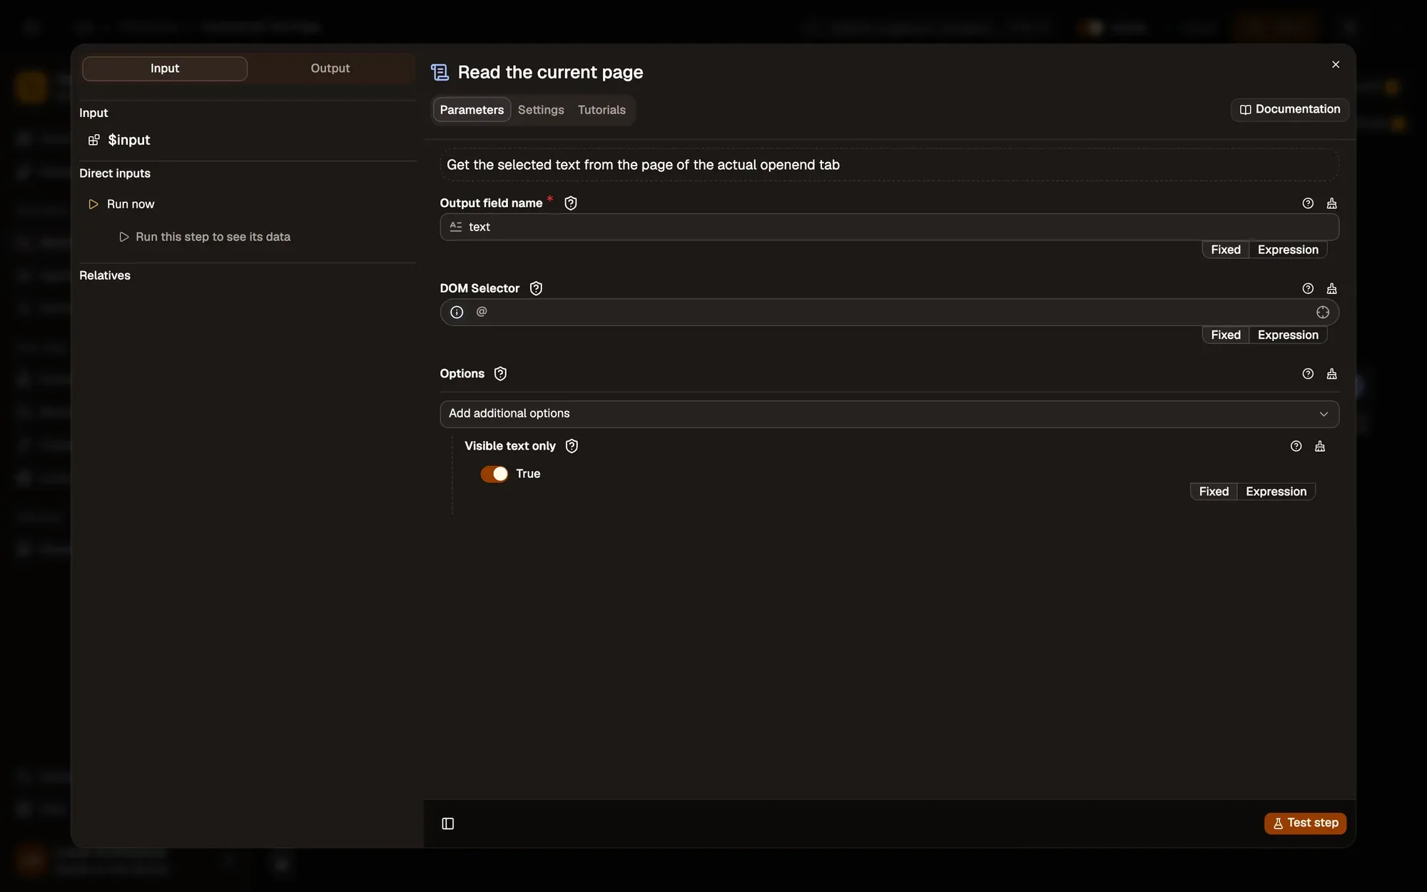Viewport: 1427px width, 892px height.
Task: Set DOM Selector mode to Expression
Action: pos(1288,335)
